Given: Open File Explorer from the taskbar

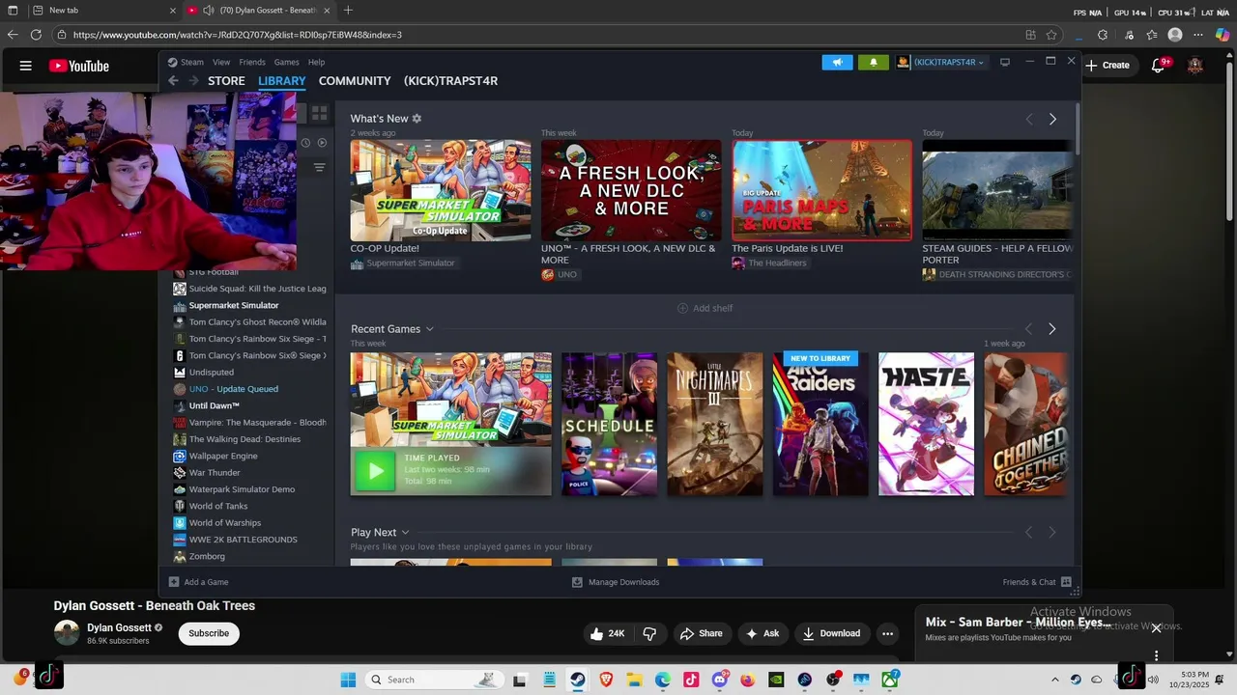Looking at the screenshot, I should (635, 680).
